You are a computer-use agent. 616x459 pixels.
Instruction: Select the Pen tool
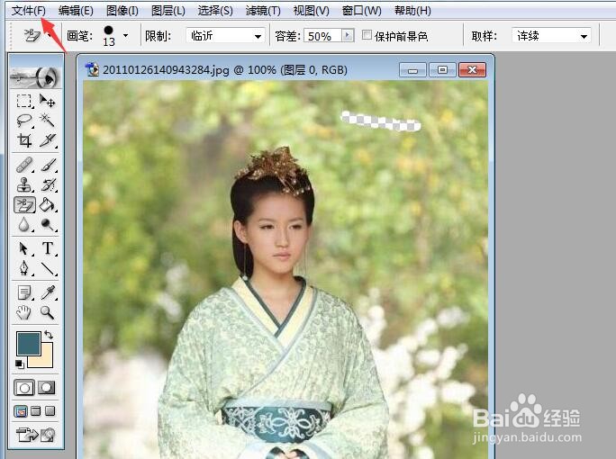(24, 268)
